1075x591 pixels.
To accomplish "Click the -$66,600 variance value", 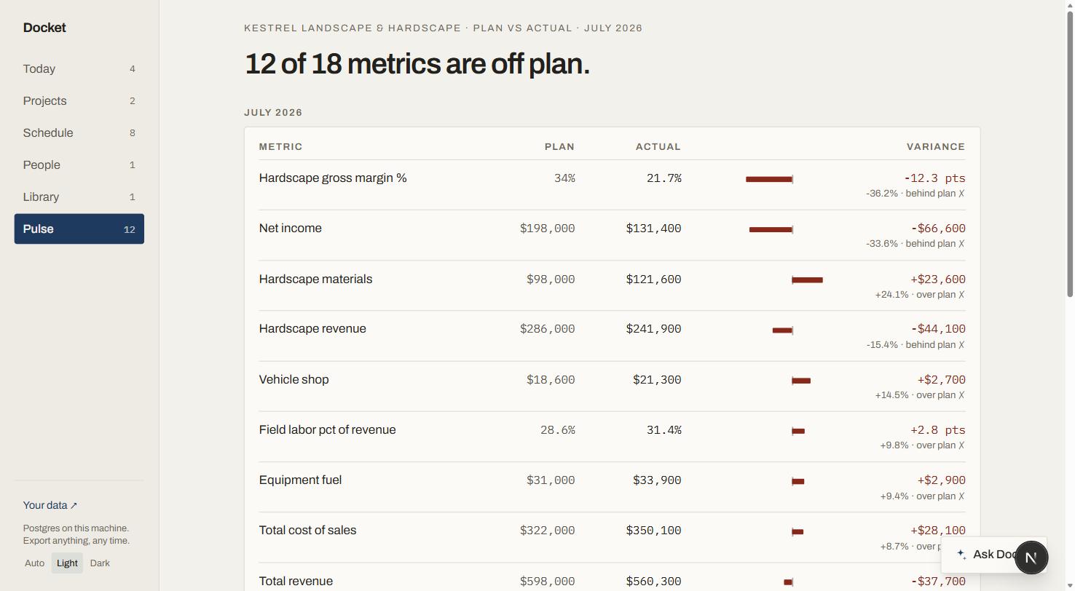I will point(938,229).
